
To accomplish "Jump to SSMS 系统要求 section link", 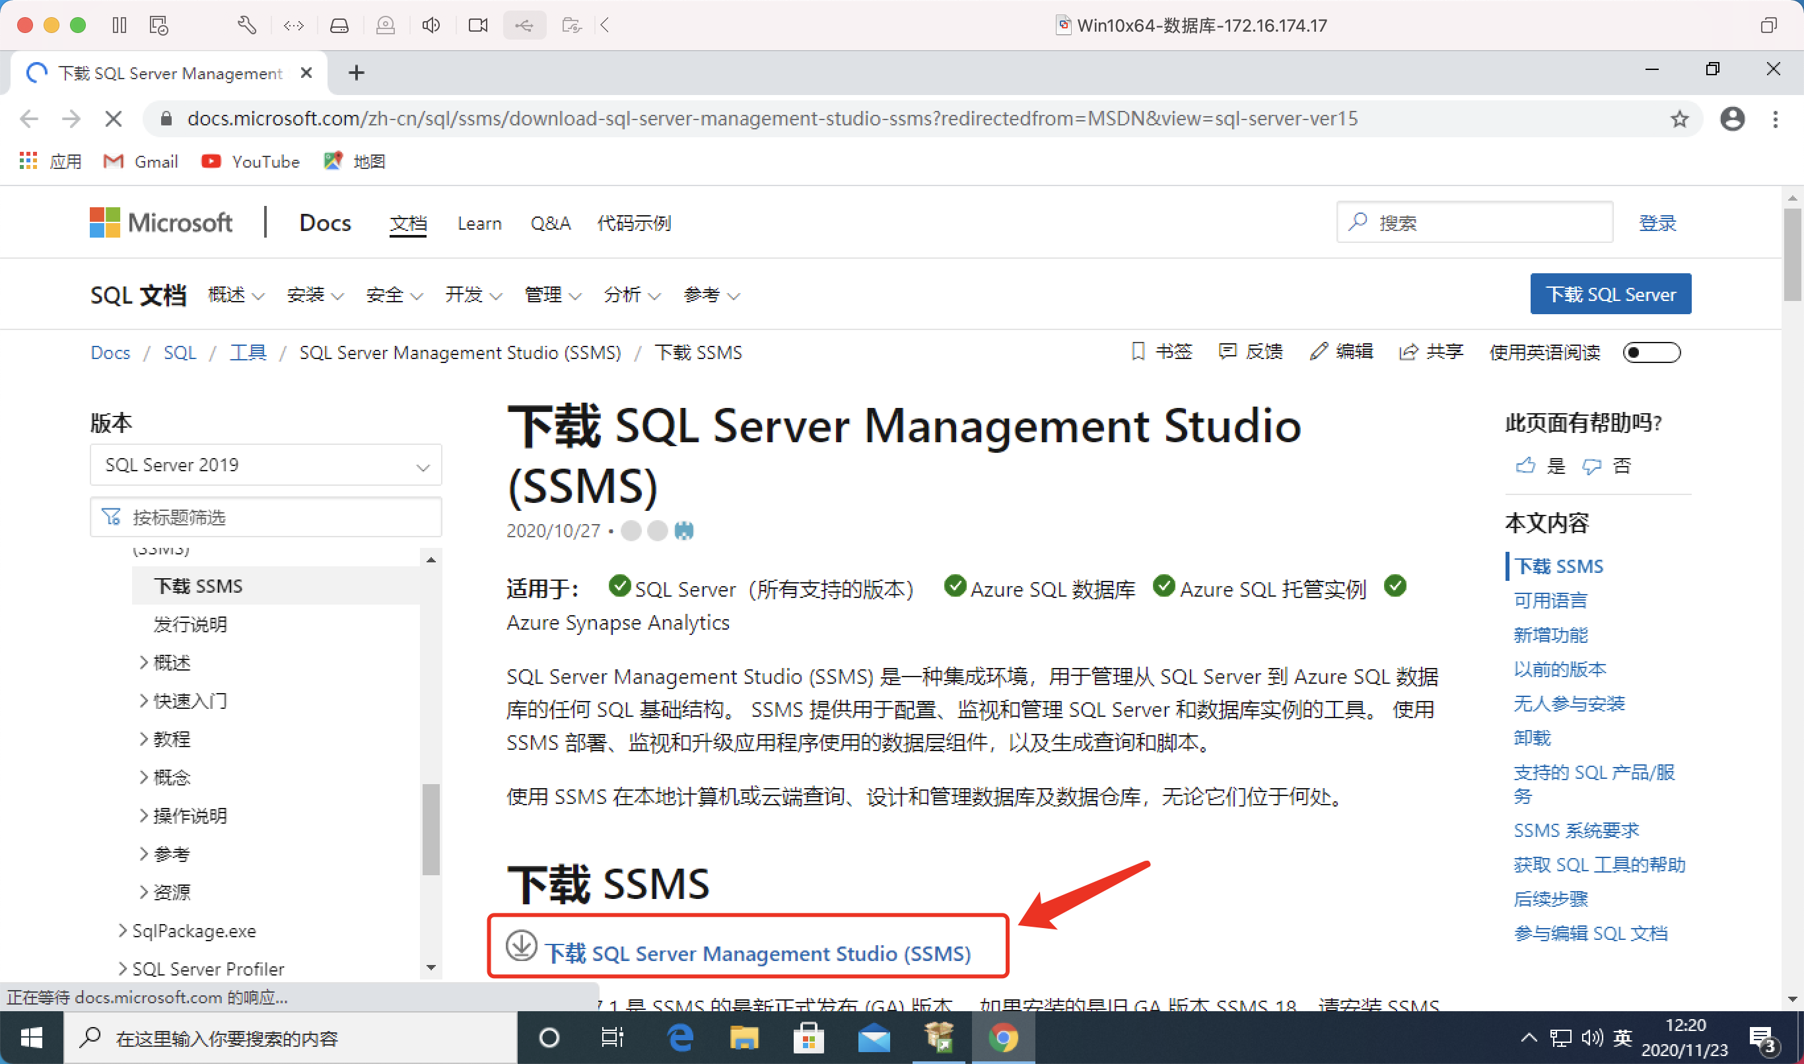I will click(1576, 830).
